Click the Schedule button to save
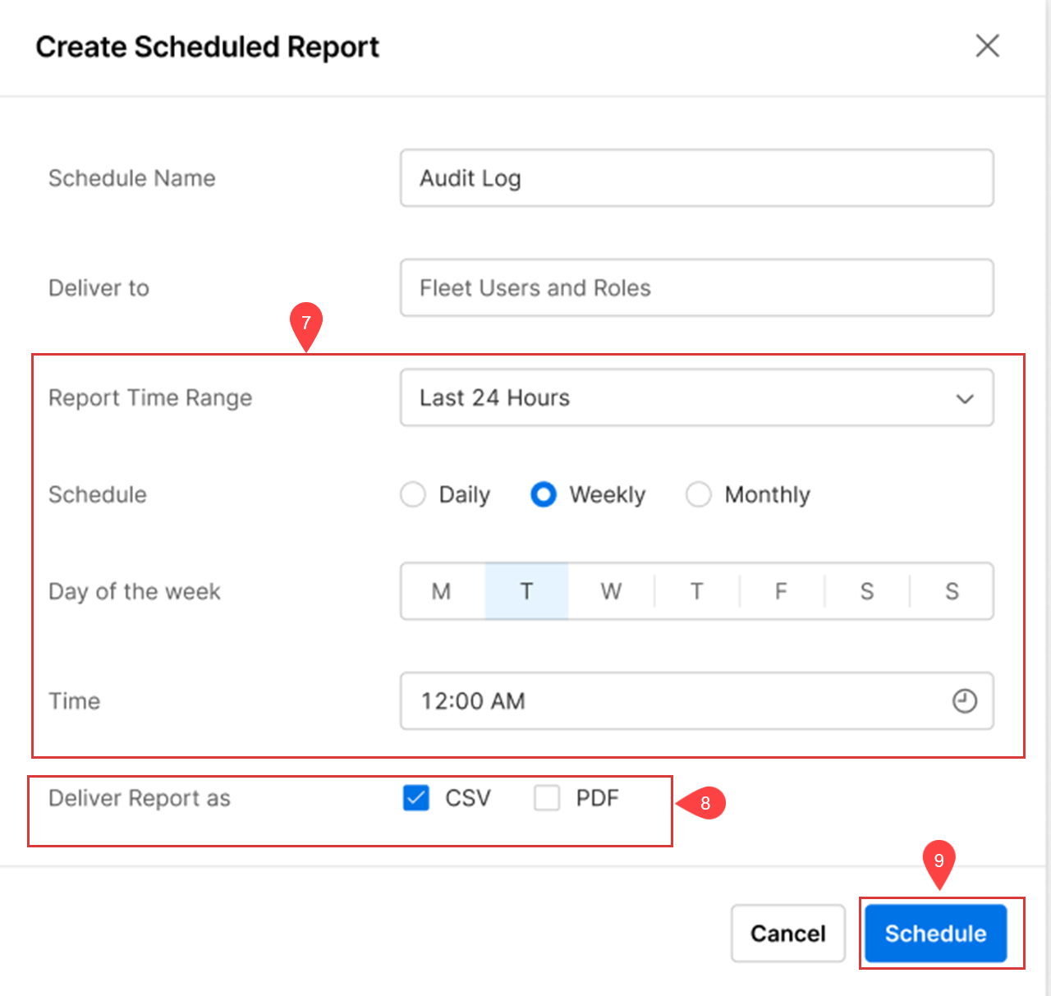The height and width of the screenshot is (996, 1051). pyautogui.click(x=934, y=934)
